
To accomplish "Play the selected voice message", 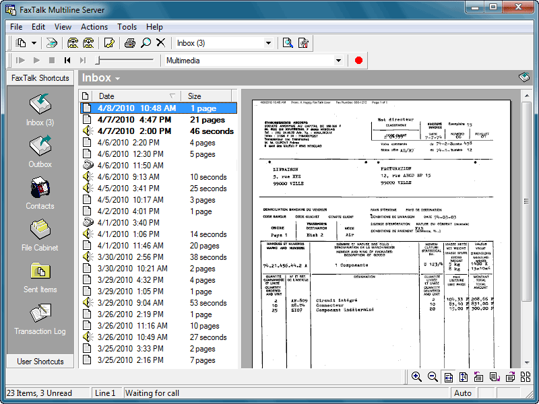I will (x=36, y=61).
